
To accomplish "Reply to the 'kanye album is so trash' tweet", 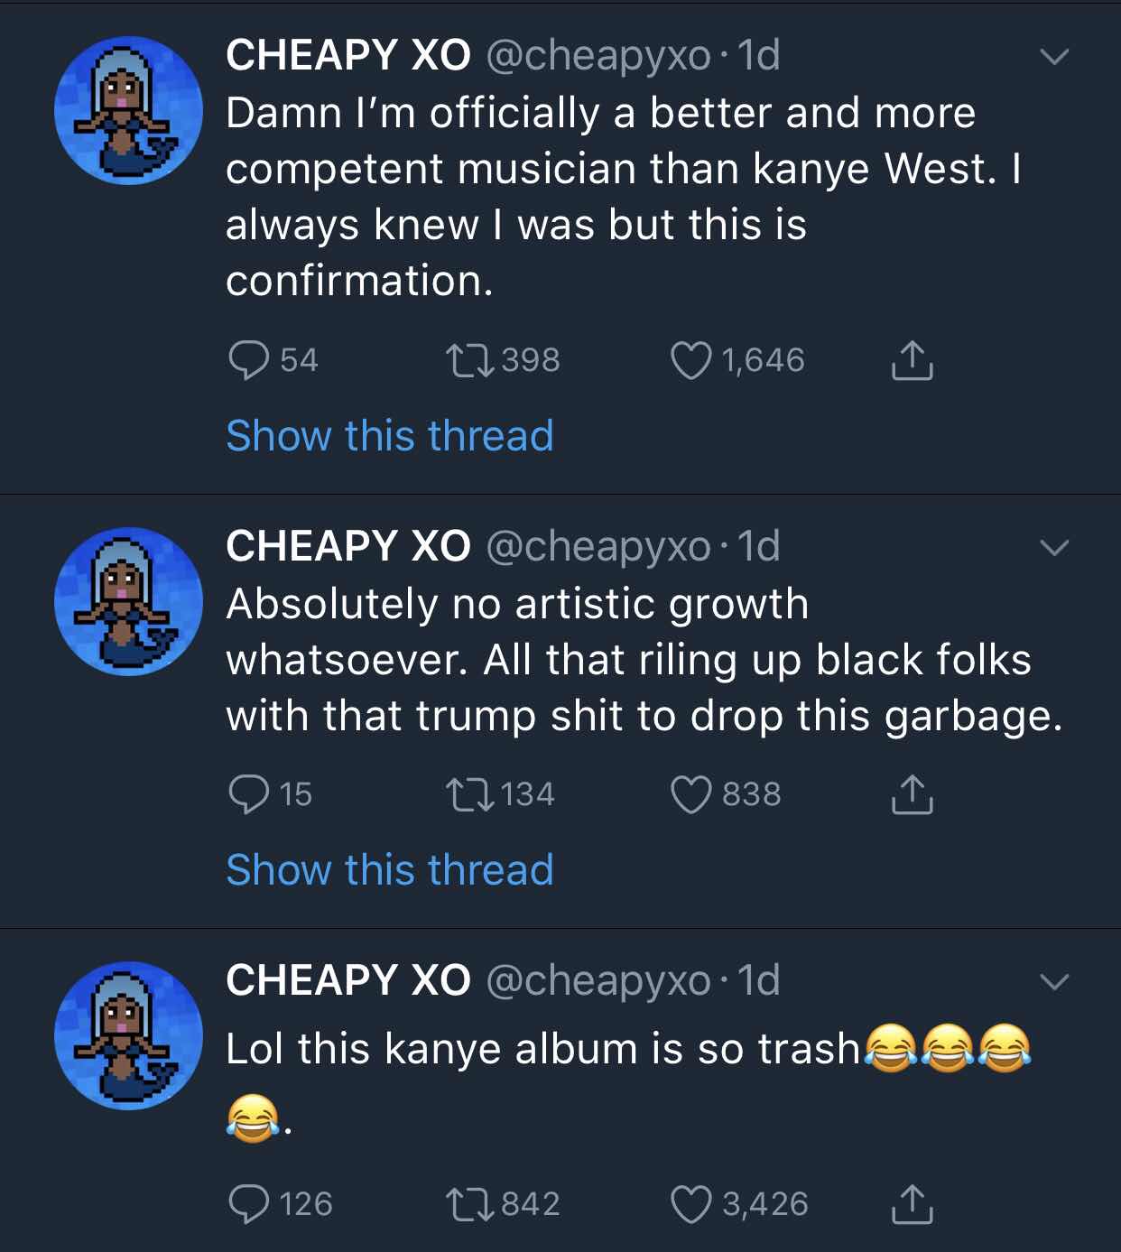I will (x=249, y=1204).
